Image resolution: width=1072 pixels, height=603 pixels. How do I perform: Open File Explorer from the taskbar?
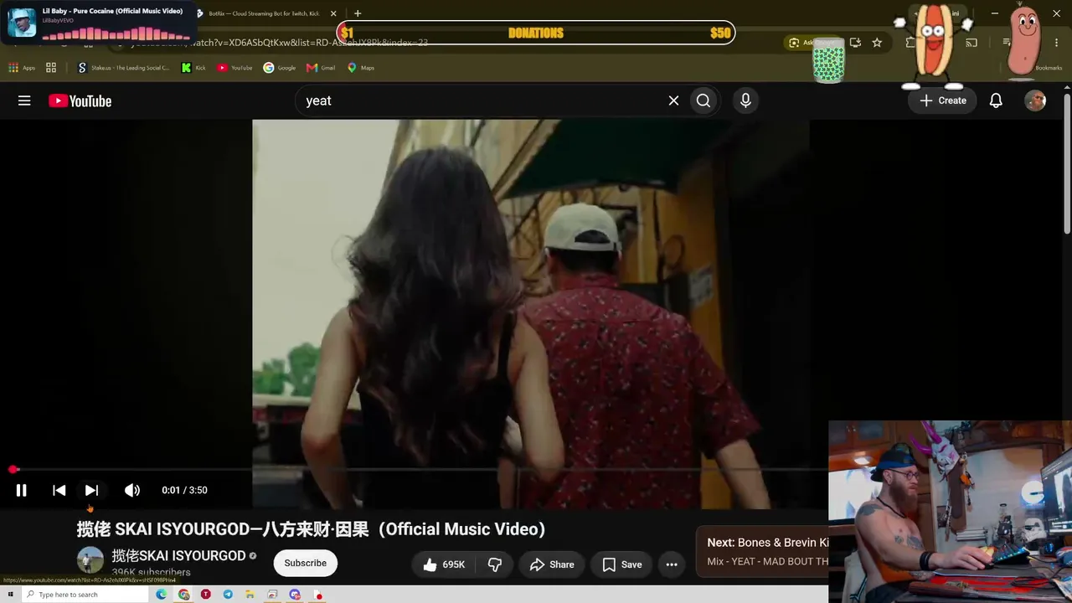pos(250,595)
